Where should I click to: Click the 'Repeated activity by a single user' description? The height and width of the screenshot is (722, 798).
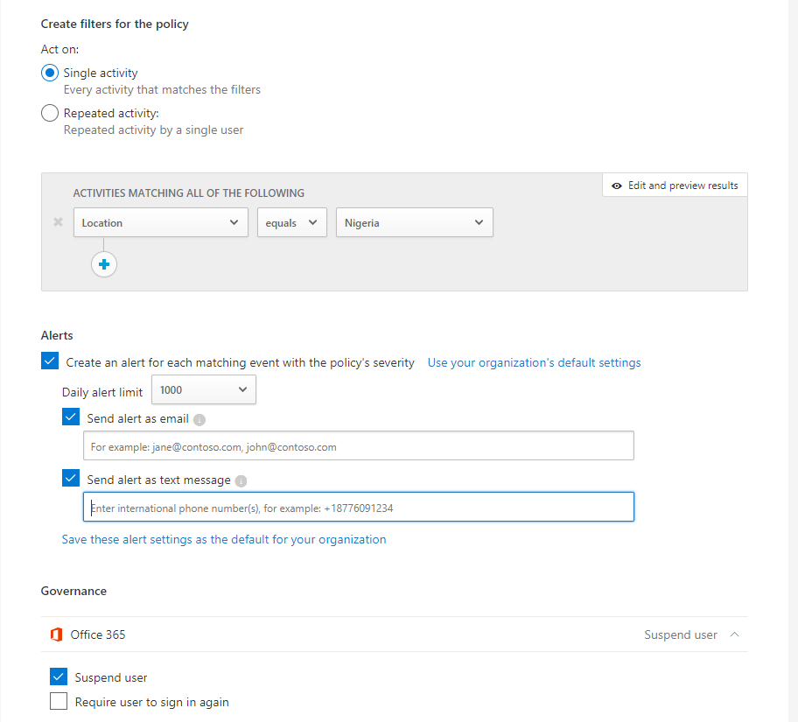pos(153,130)
